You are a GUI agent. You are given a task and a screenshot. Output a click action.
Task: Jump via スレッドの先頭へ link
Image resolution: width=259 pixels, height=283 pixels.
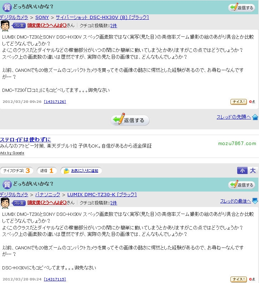234,117
